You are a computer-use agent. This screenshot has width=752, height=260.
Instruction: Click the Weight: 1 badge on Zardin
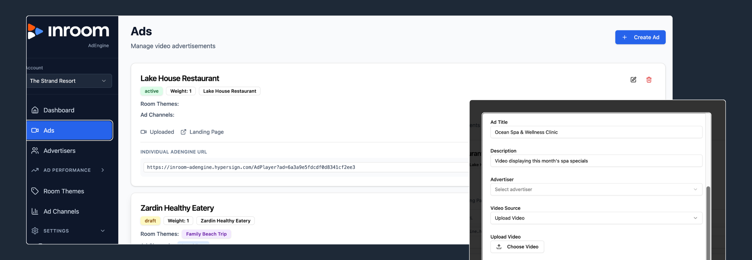(178, 221)
